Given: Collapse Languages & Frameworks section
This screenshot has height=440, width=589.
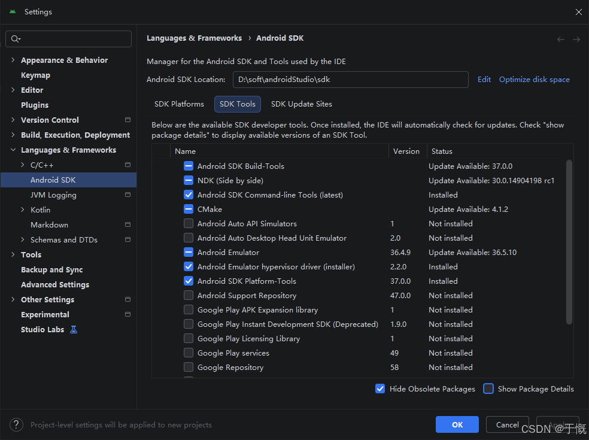Looking at the screenshot, I should 13,150.
